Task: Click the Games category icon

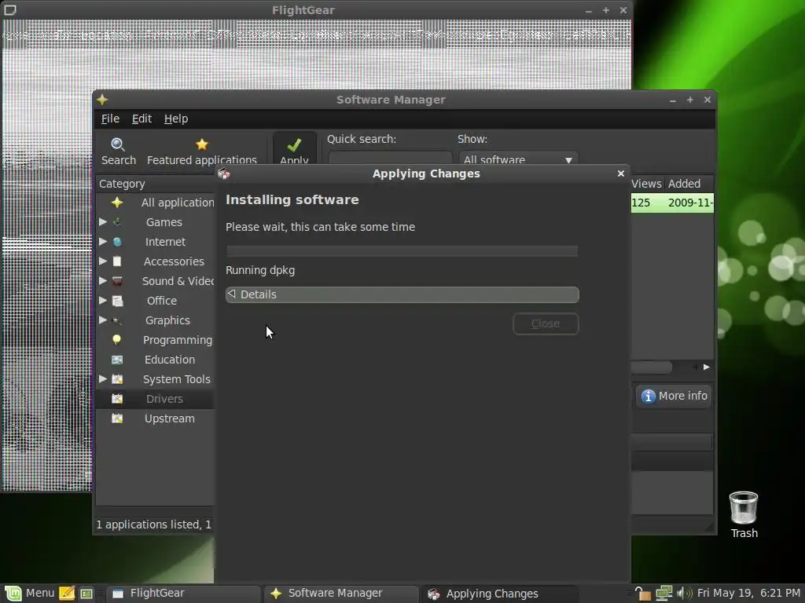Action: (117, 222)
